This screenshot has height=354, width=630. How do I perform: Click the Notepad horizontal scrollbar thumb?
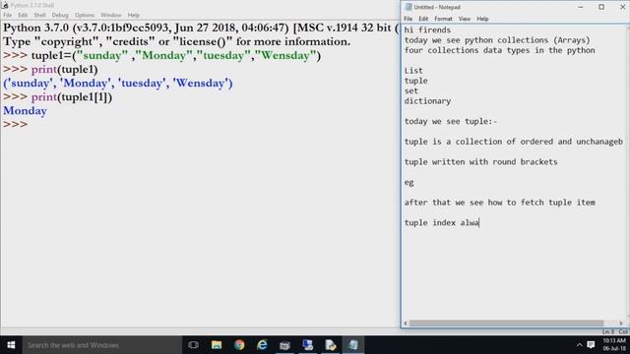pos(506,324)
